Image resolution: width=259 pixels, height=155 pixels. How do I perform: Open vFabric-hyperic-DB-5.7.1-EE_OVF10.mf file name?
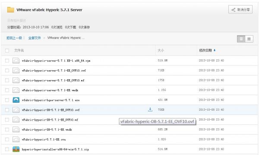click(x=50, y=120)
